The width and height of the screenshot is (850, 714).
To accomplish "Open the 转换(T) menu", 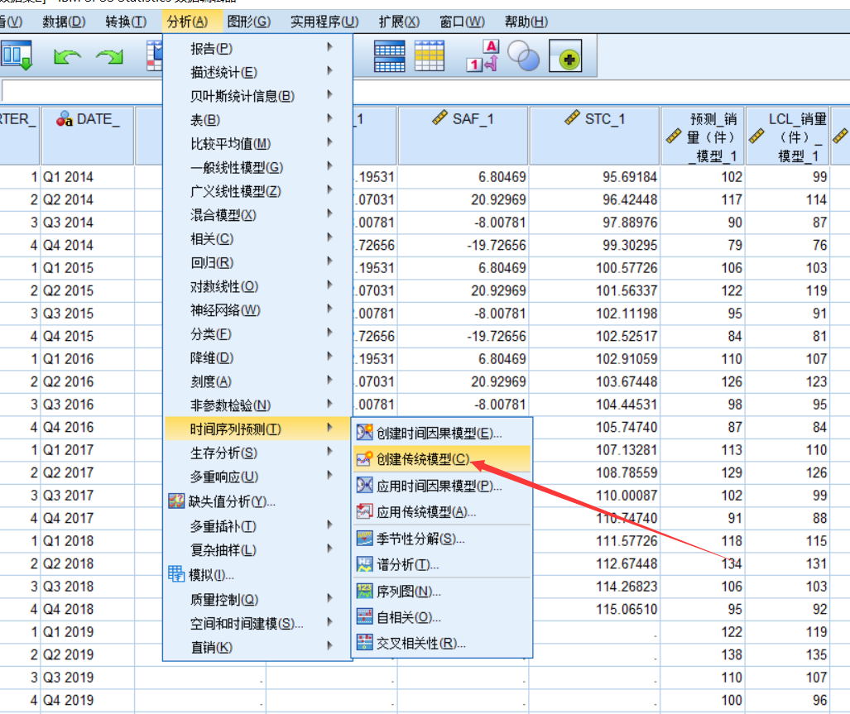I will (x=126, y=22).
